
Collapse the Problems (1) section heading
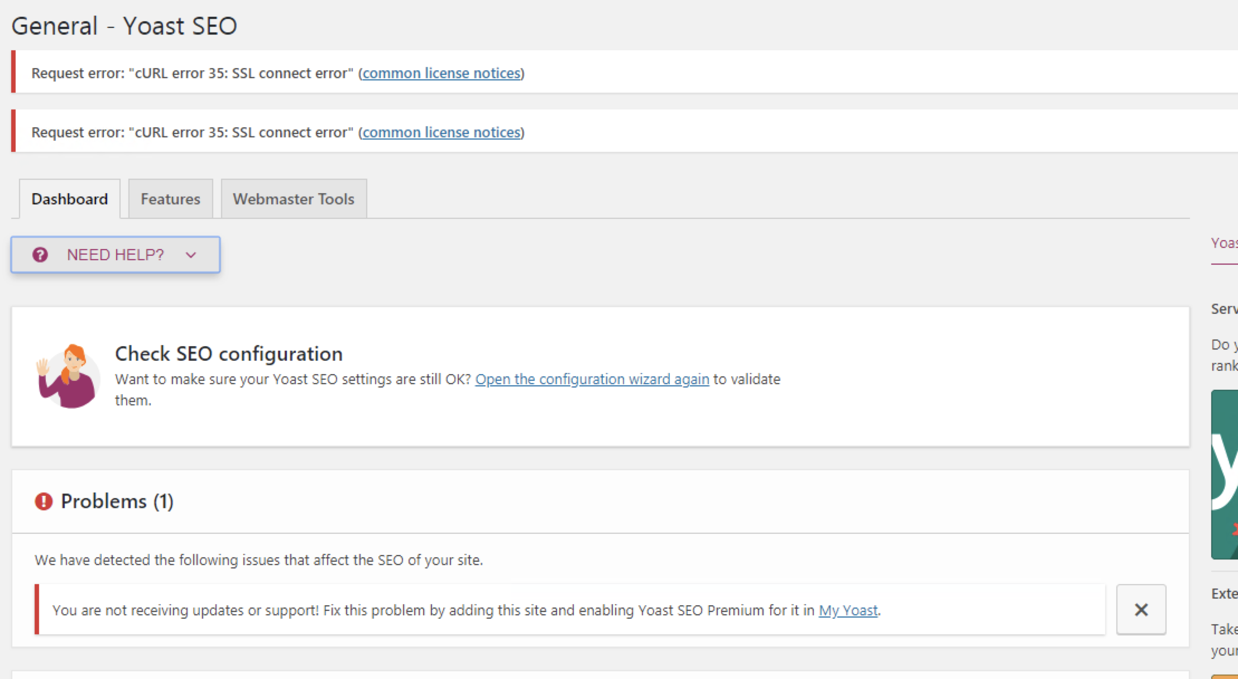[x=117, y=501]
